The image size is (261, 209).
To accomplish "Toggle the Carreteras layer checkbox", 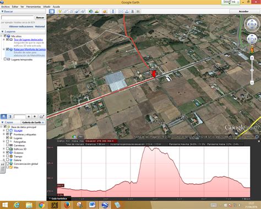I will 8,145.
